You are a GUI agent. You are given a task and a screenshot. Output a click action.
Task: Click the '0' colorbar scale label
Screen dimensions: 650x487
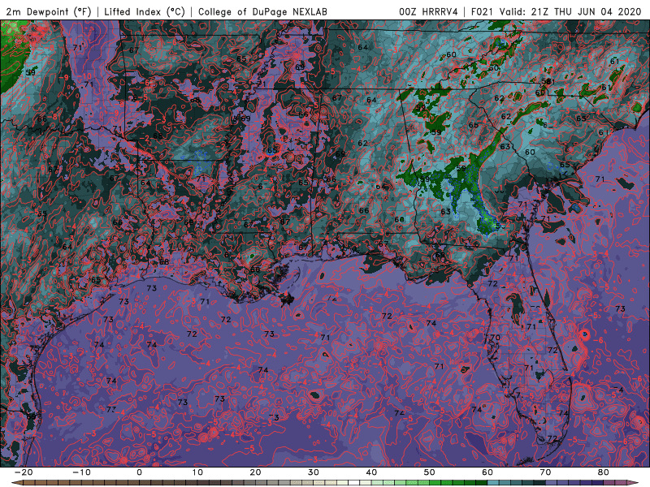tap(139, 472)
